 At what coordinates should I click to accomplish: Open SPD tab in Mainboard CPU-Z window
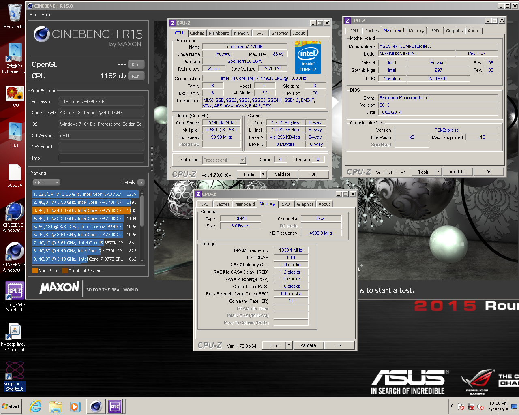pyautogui.click(x=435, y=31)
